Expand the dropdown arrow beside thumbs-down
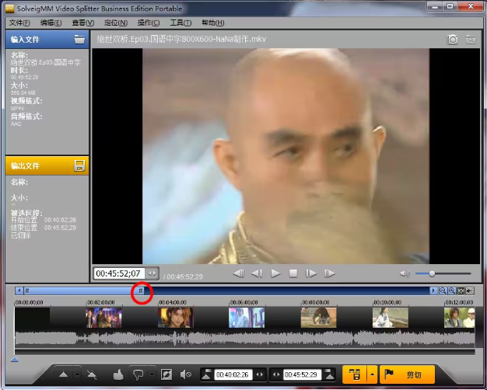Image resolution: width=487 pixels, height=390 pixels. tap(152, 374)
